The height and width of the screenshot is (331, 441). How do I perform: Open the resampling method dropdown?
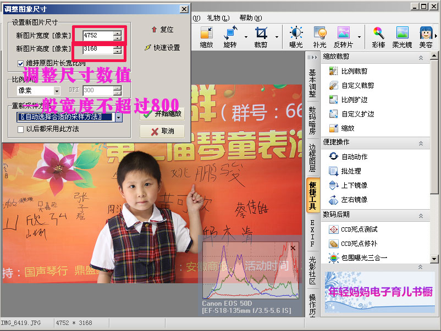pyautogui.click(x=119, y=117)
